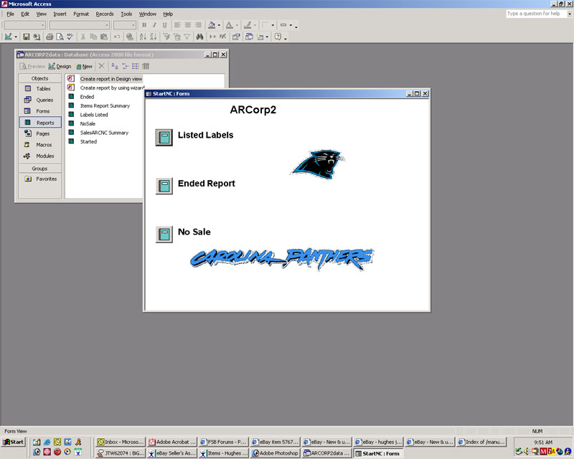The image size is (574, 459).
Task: Click Delete X icon in database window
Action: [101, 66]
